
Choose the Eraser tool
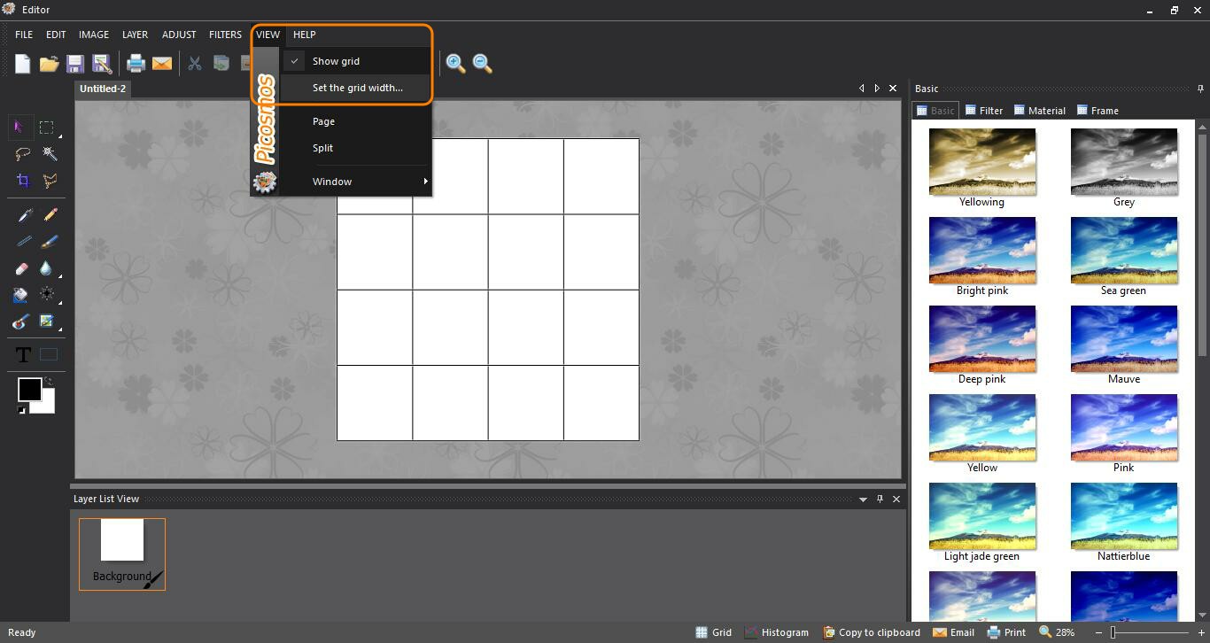pyautogui.click(x=23, y=268)
